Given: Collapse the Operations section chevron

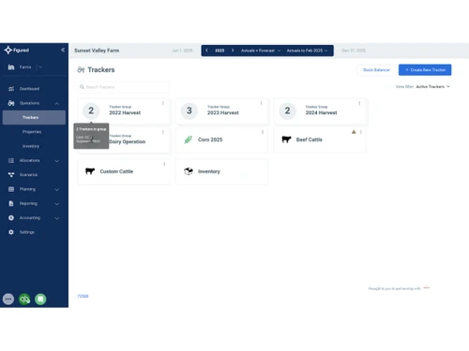Looking at the screenshot, I should 57,103.
